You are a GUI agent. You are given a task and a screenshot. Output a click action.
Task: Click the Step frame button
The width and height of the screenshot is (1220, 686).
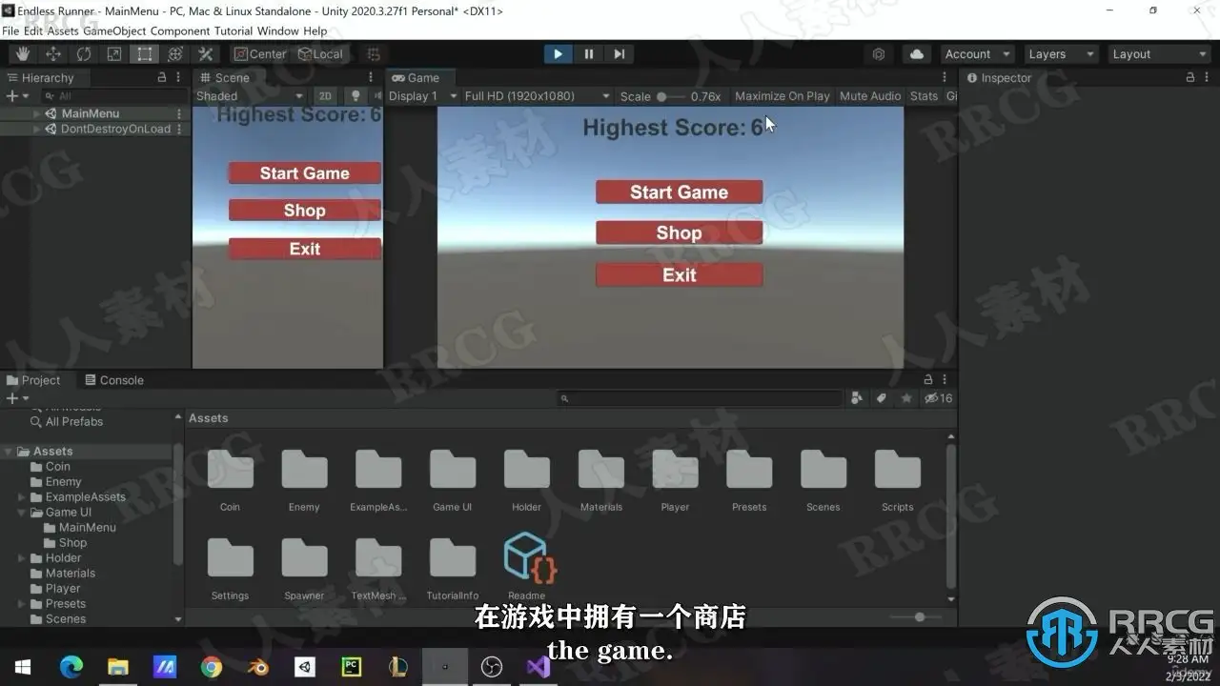click(x=620, y=54)
